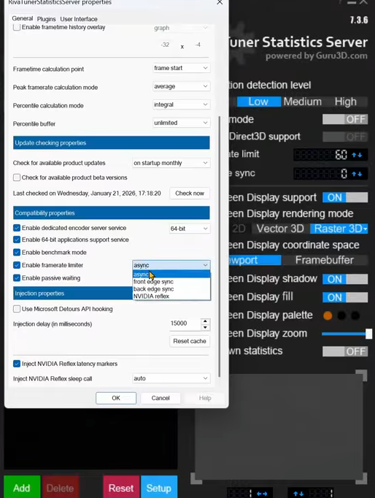
Task: Choose back edge sync from the list
Action: (171, 289)
